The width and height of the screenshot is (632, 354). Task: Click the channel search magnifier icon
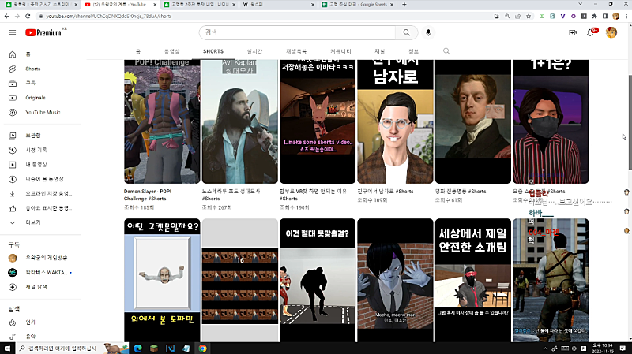(x=446, y=51)
